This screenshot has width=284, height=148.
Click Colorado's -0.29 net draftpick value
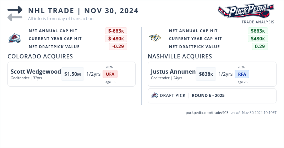118,46
